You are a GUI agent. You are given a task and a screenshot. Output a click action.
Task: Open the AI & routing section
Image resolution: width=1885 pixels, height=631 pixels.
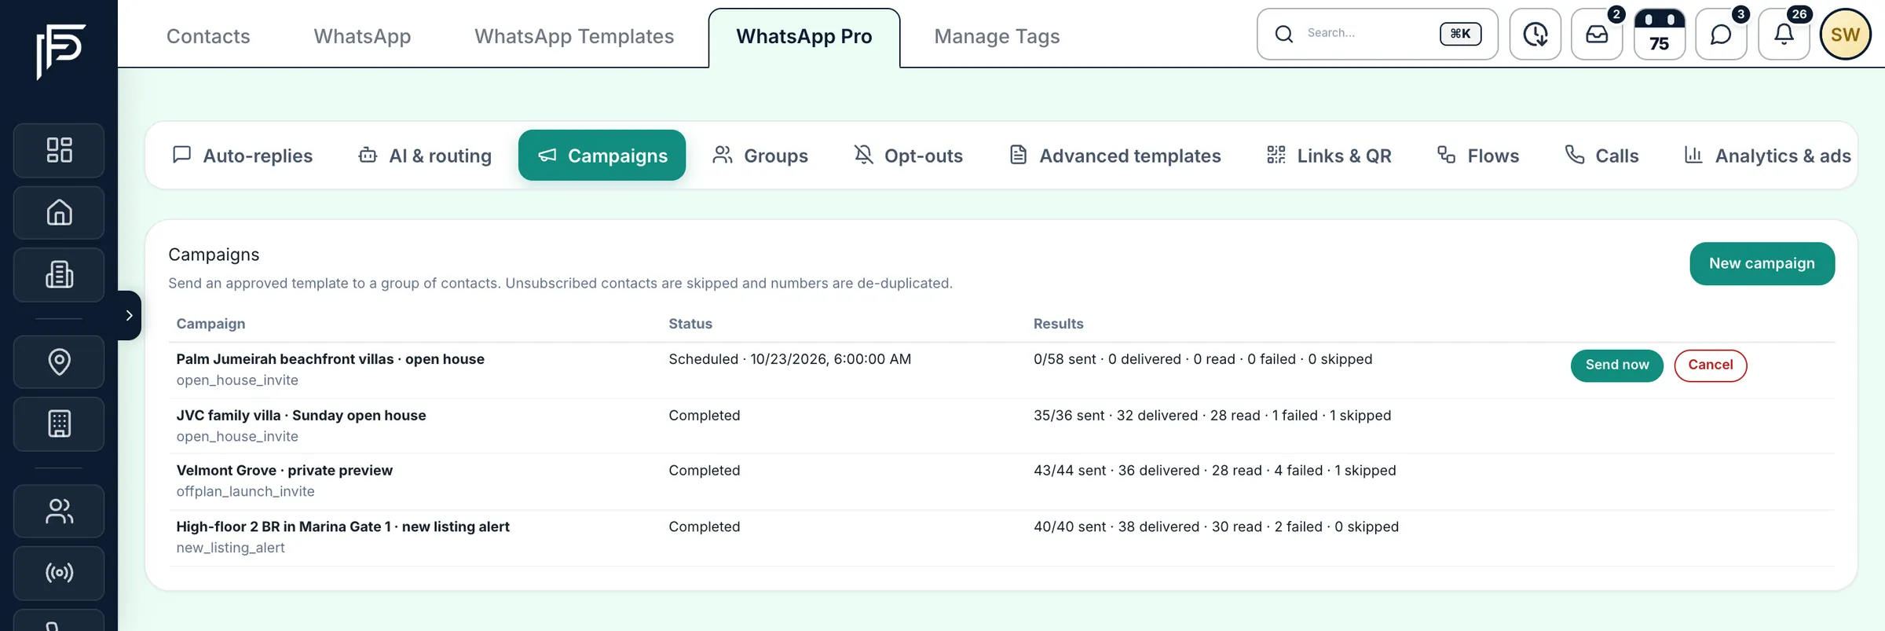pos(425,156)
